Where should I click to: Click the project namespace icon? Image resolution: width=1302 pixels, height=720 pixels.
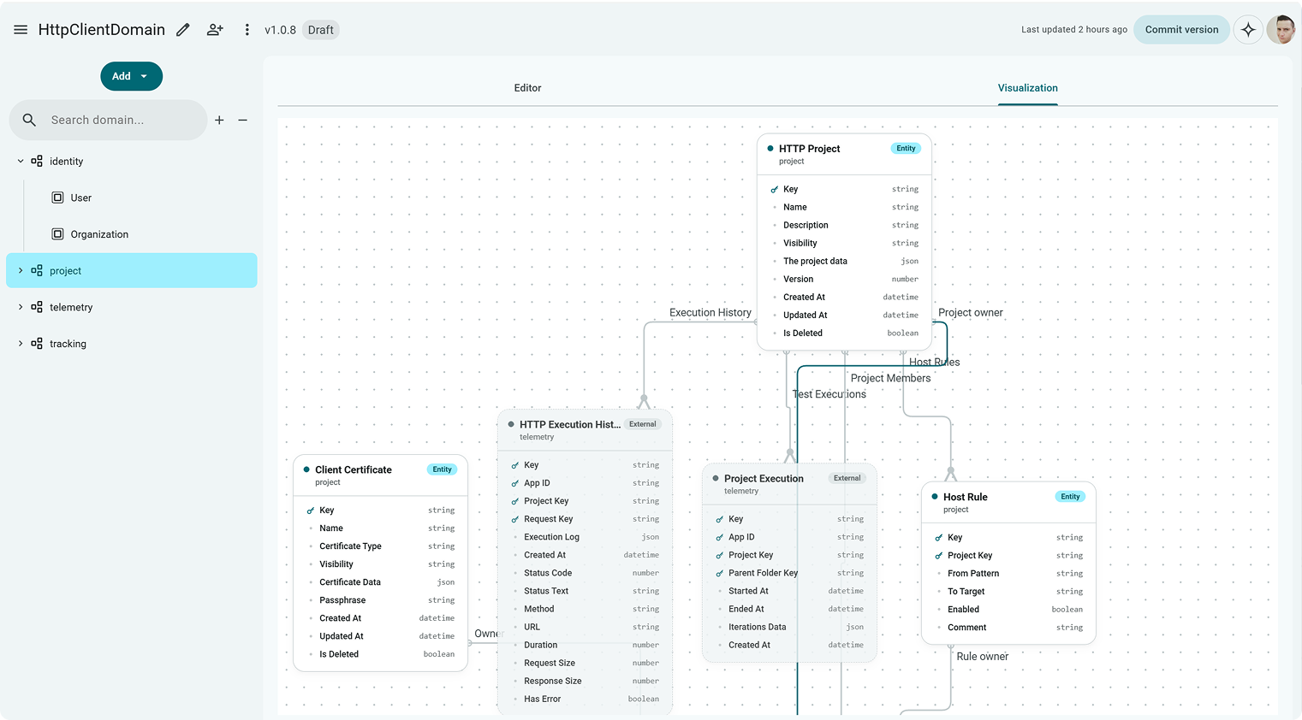tap(37, 270)
